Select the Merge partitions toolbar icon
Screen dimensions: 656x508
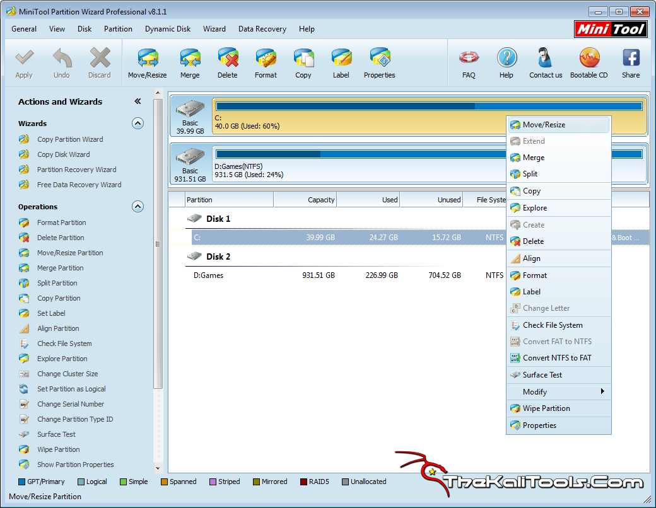tap(190, 62)
